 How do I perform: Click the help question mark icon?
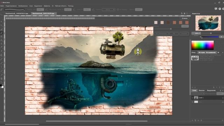220,9
